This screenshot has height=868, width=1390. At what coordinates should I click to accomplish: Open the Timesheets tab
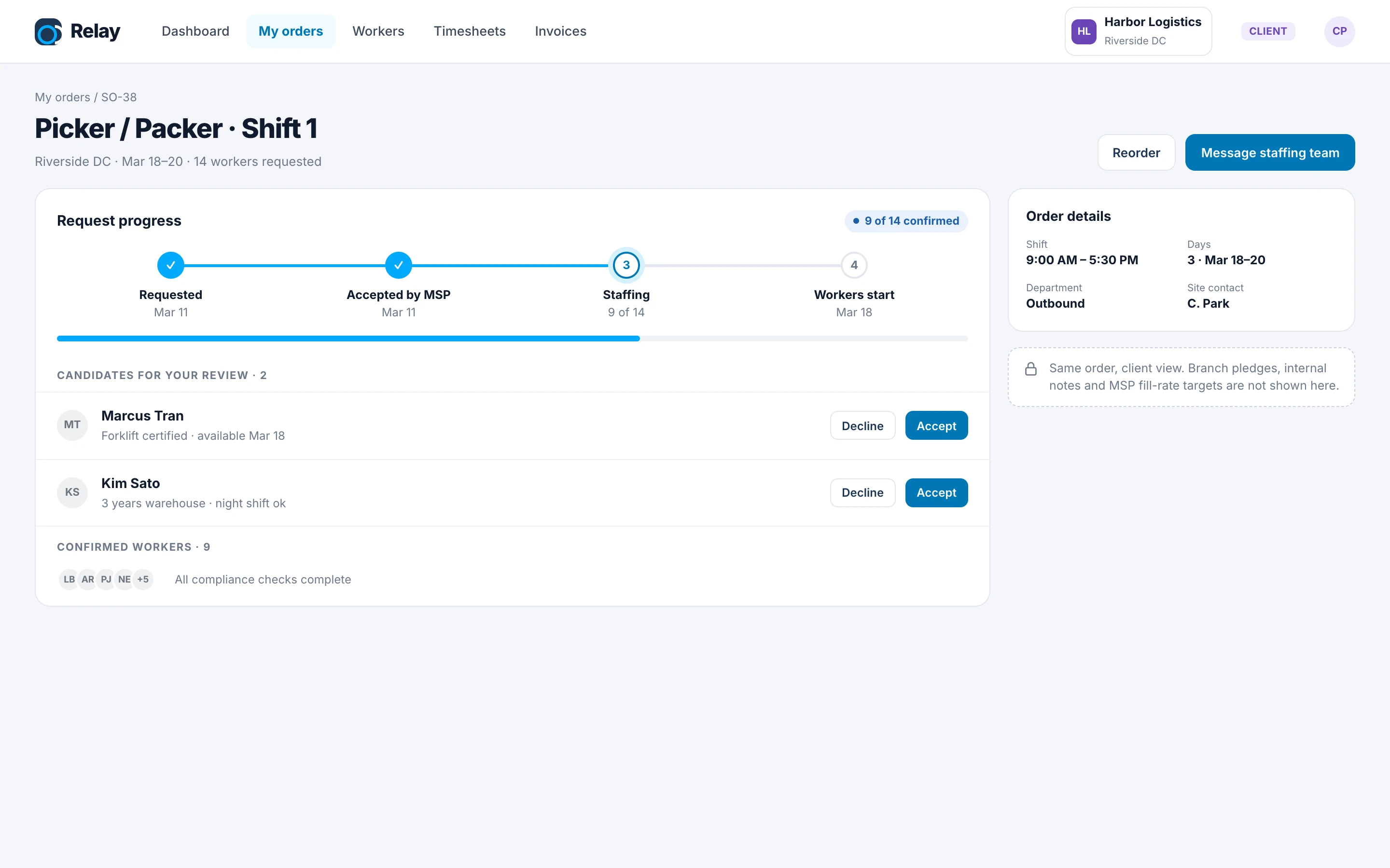(x=469, y=31)
